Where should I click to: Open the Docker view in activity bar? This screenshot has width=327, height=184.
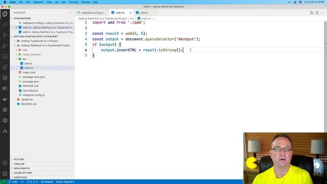point(5,99)
